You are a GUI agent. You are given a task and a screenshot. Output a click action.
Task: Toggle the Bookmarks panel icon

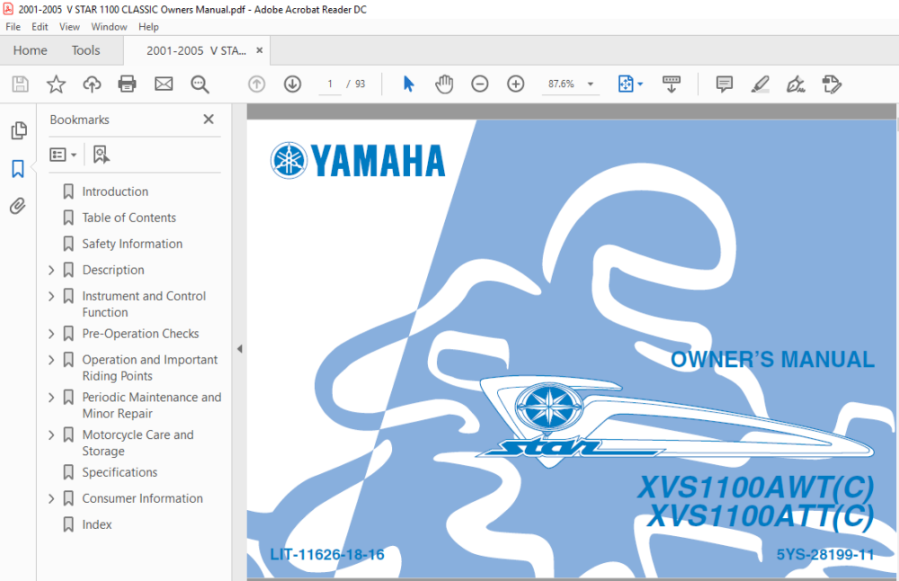(18, 168)
